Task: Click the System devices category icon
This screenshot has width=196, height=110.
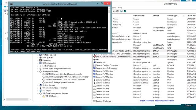Action: tap(40, 85)
